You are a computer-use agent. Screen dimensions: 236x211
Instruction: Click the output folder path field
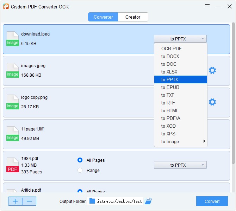(115, 201)
